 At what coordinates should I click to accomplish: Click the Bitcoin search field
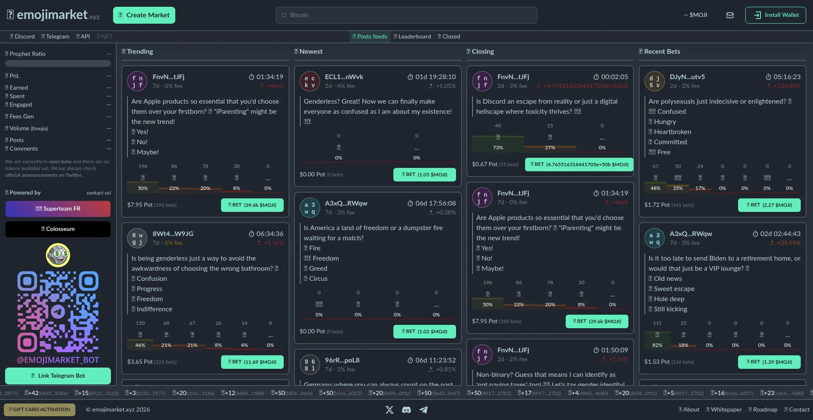tap(406, 15)
